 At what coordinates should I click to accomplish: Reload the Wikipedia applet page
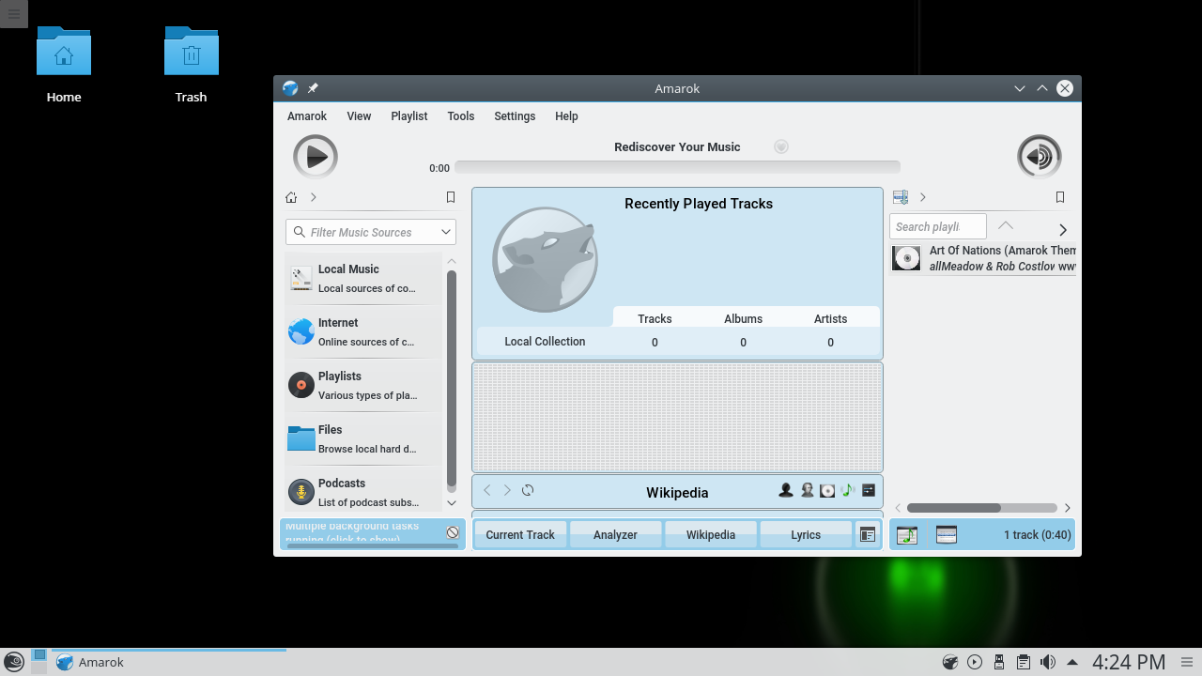(528, 490)
